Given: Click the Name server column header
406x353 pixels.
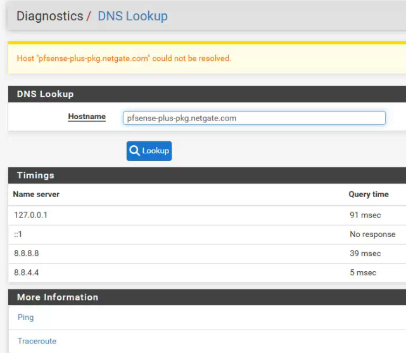Looking at the screenshot, I should (x=36, y=194).
